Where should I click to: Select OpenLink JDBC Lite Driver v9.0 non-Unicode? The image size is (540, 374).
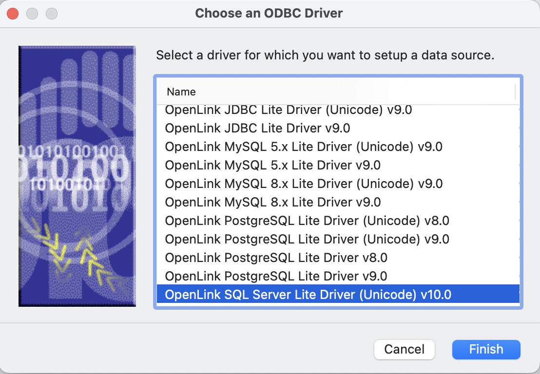point(257,129)
